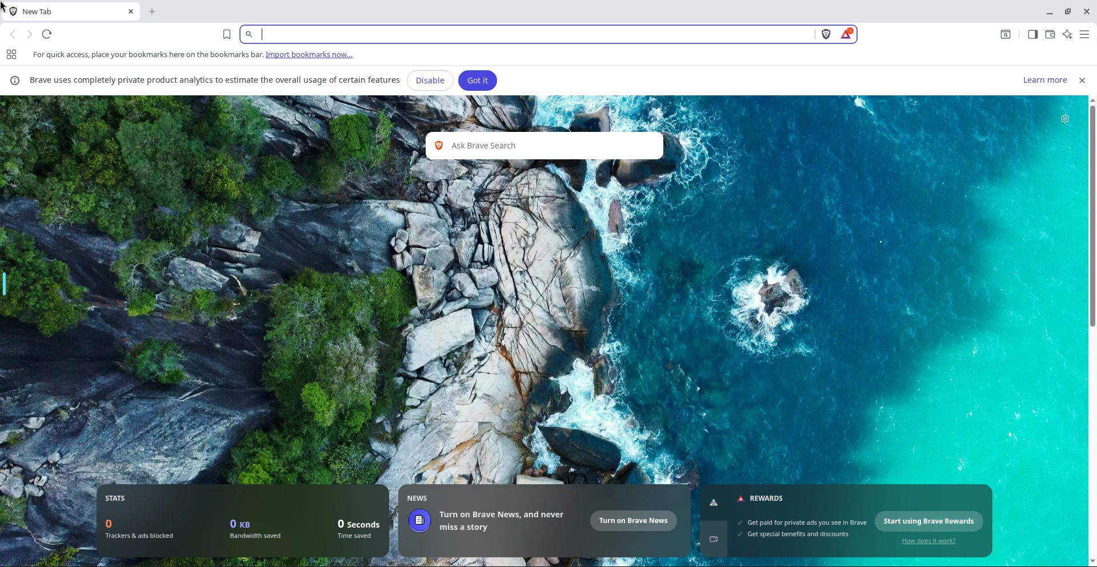The width and height of the screenshot is (1097, 567).
Task: Click Import bookmarks now link
Action: pos(309,55)
